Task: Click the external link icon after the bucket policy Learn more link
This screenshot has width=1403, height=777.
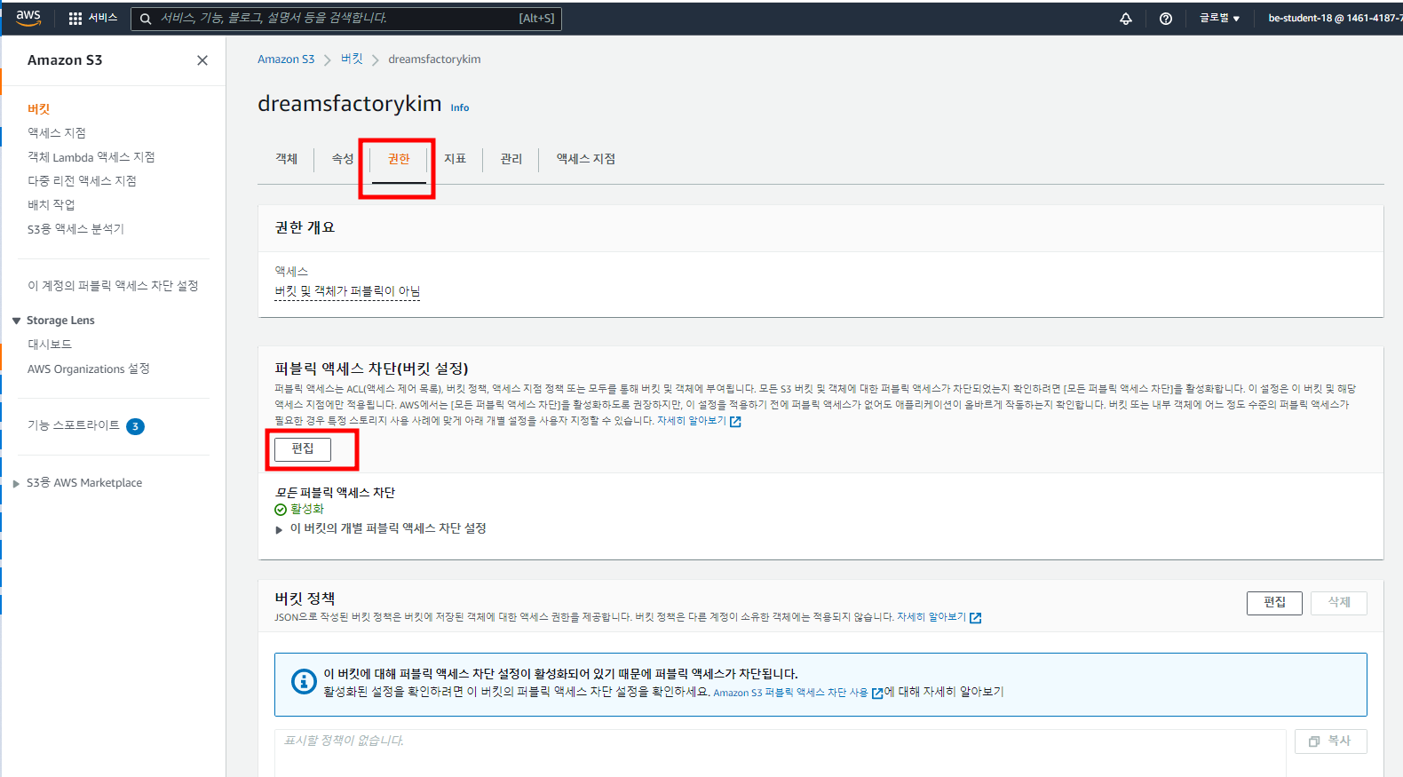Action: [975, 618]
